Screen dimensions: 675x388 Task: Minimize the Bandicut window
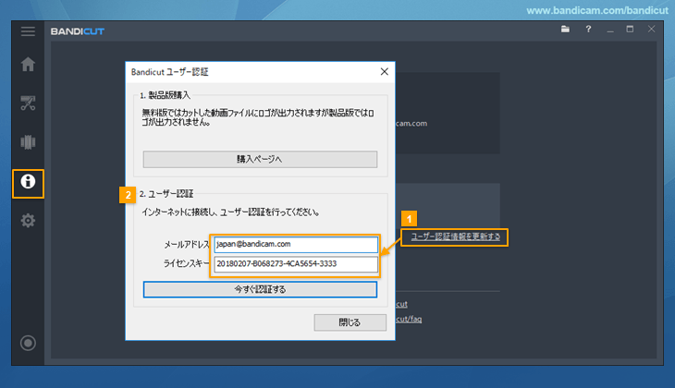pos(610,30)
